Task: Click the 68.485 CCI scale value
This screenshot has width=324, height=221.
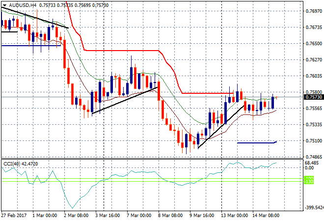Action: coord(312,163)
